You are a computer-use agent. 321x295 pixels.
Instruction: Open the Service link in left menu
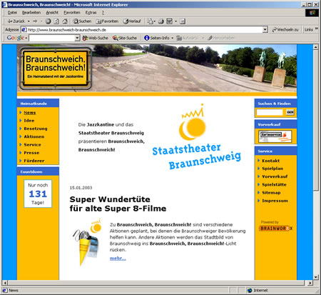click(32, 145)
